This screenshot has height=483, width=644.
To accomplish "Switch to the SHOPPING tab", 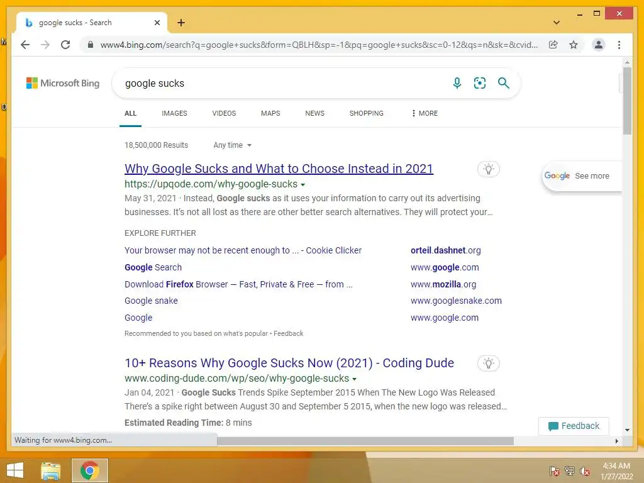I will pyautogui.click(x=367, y=113).
